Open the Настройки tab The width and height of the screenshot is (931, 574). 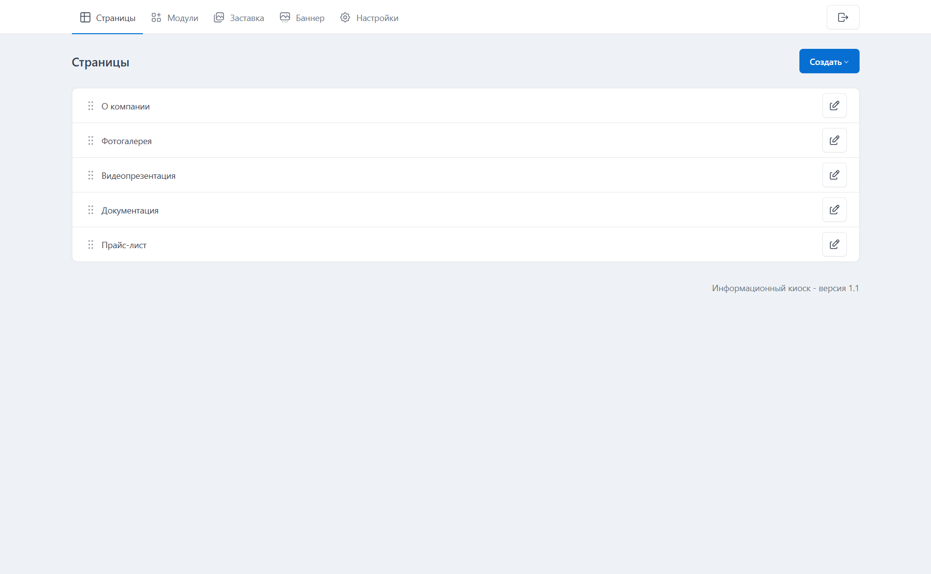pyautogui.click(x=369, y=18)
